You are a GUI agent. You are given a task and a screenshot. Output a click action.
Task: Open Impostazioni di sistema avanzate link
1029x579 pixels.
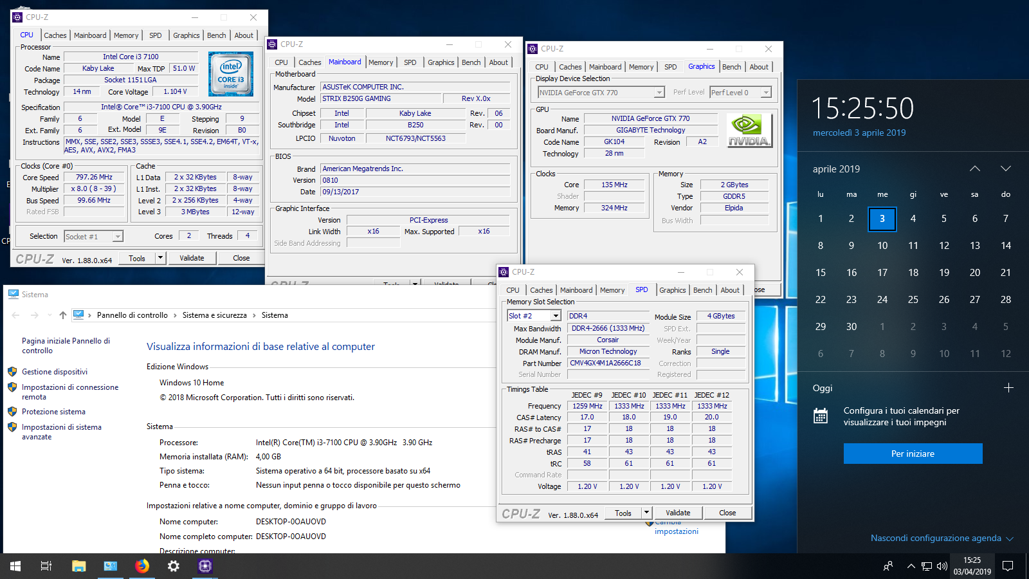coord(62,432)
